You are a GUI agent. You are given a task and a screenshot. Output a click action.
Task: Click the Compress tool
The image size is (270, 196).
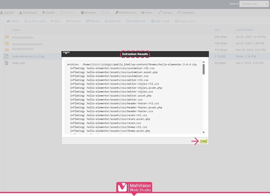point(186,13)
